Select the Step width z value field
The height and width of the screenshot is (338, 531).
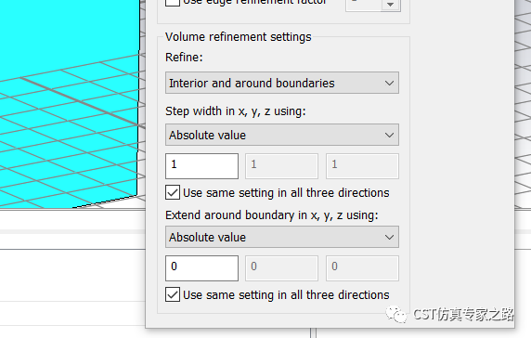point(362,166)
